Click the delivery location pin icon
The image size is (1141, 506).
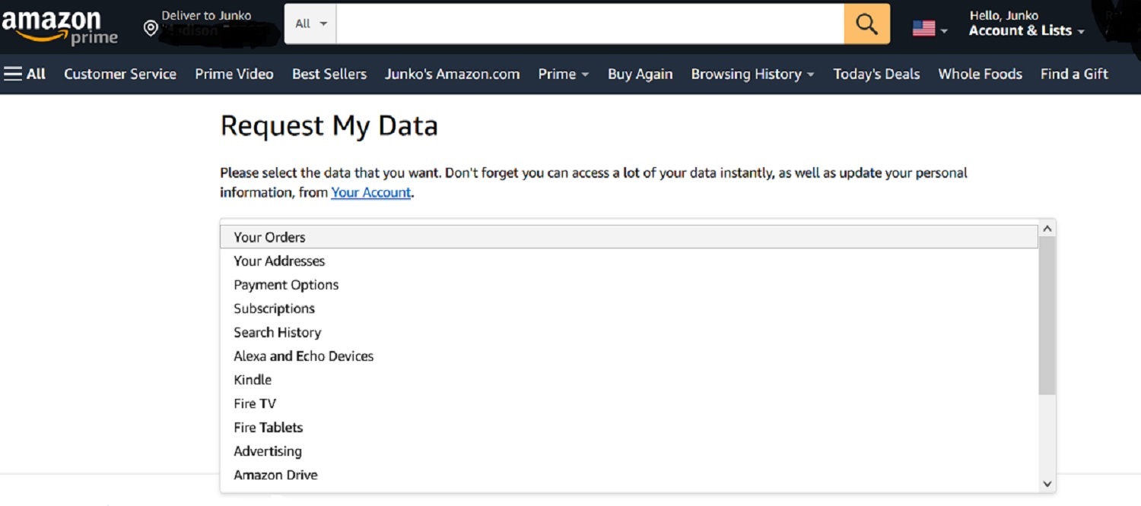coord(151,29)
